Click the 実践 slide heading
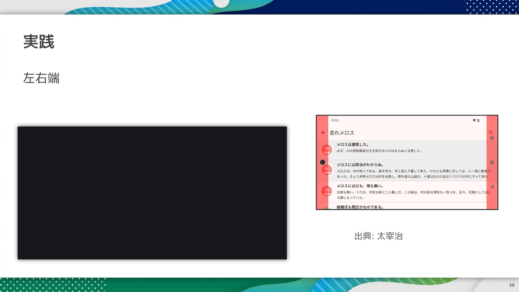 [x=39, y=42]
